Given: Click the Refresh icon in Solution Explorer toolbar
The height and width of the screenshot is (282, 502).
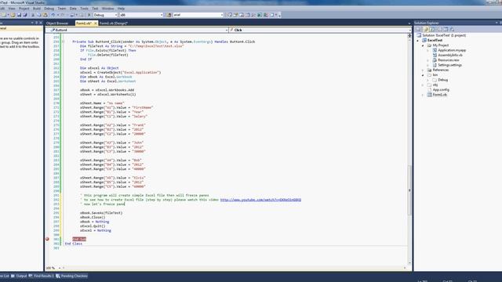Looking at the screenshot, I should (x=432, y=29).
